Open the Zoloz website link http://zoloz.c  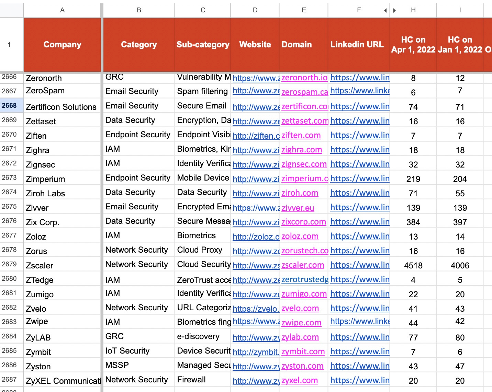256,237
